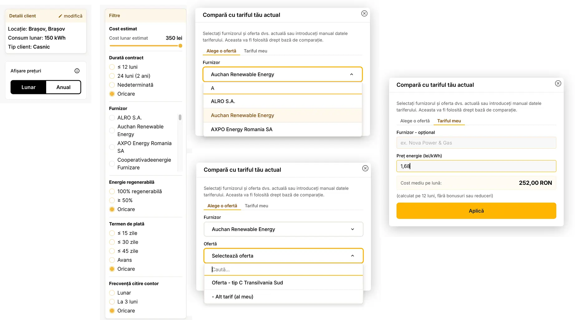This screenshot has width=575, height=320.
Task: Switch to Alege o ofertă tab in right dialog
Action: point(415,121)
